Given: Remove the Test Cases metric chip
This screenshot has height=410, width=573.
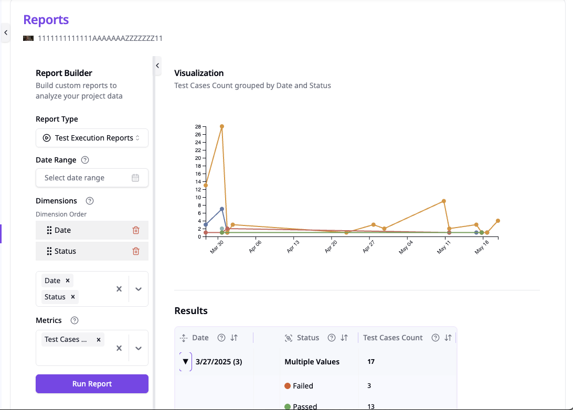Looking at the screenshot, I should pos(98,339).
